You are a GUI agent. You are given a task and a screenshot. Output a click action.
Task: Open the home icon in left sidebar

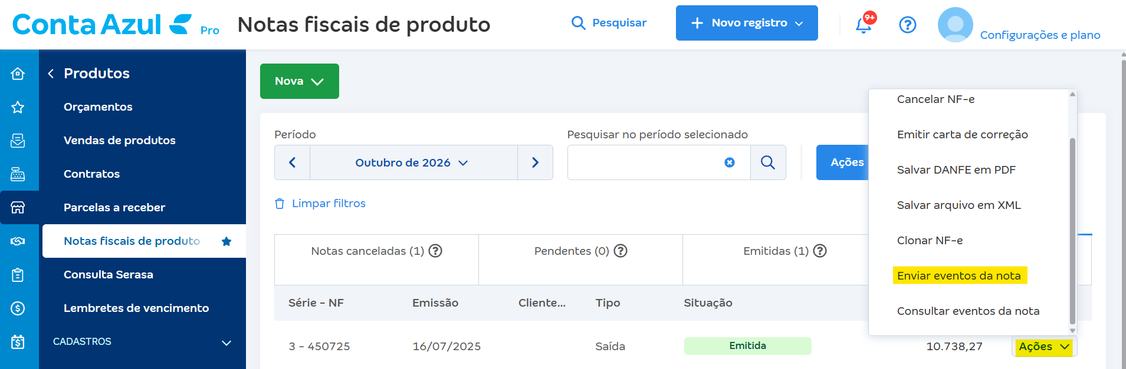pyautogui.click(x=18, y=74)
